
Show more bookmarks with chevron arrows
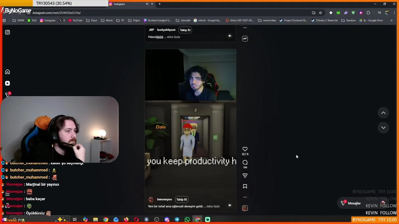(392, 21)
